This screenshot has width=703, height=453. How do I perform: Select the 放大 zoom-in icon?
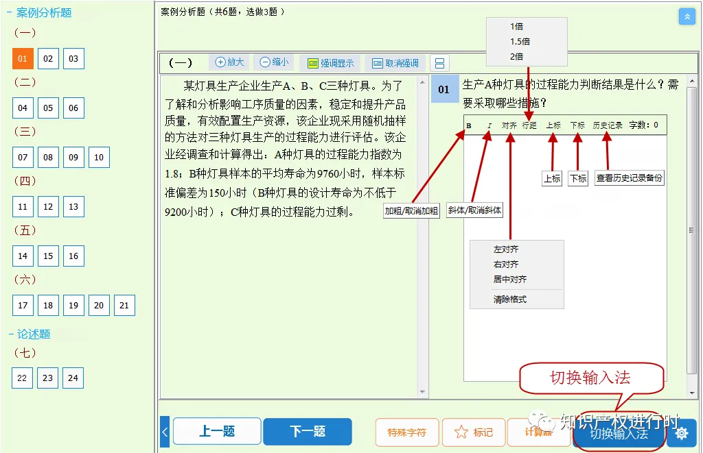pos(230,62)
